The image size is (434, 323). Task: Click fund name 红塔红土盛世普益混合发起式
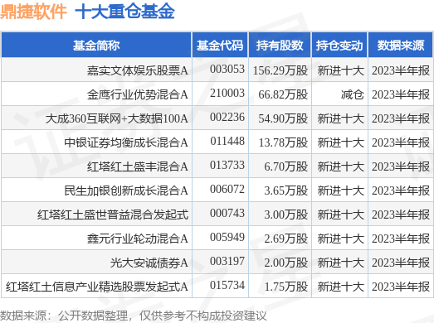pyautogui.click(x=113, y=215)
